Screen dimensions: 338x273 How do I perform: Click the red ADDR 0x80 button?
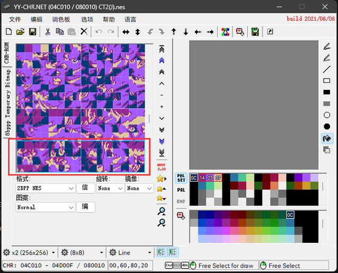(x=162, y=167)
